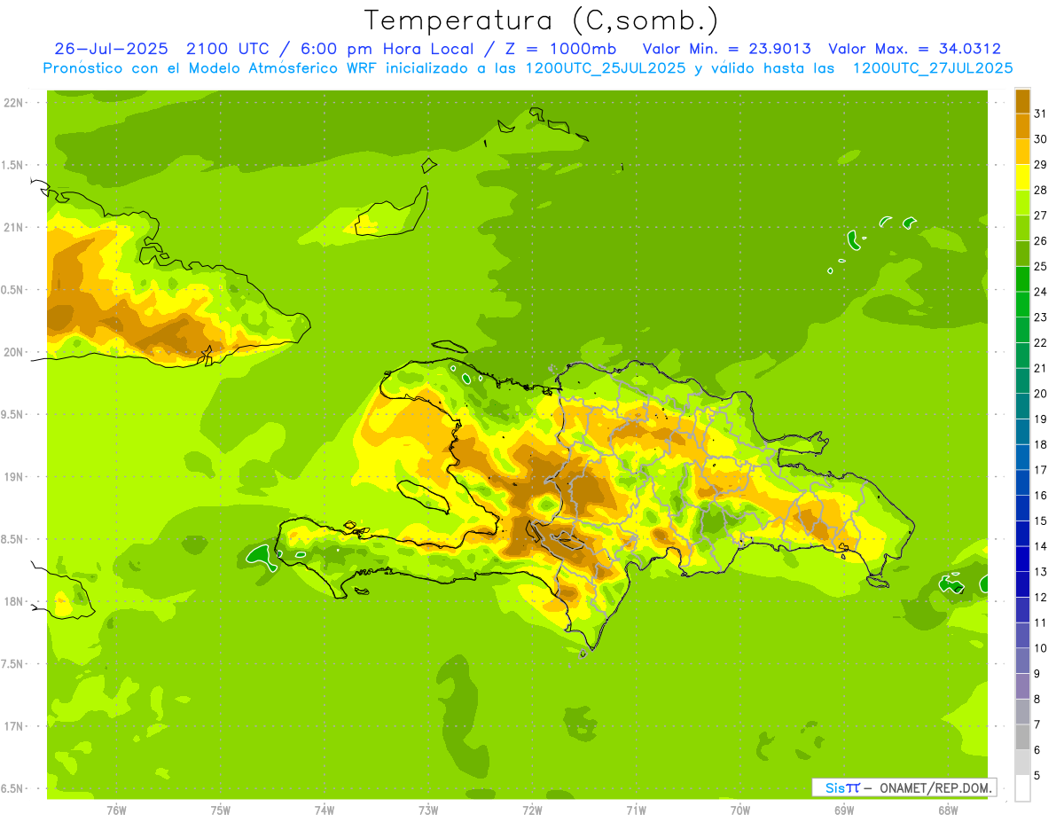Click legend value '31'
This screenshot has width=1064, height=822.
1041,114
